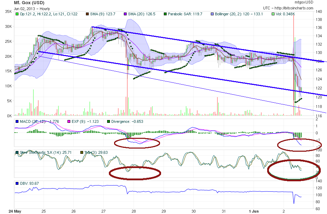
Task: Click the '1 Jun' date axis label
Action: click(x=254, y=211)
